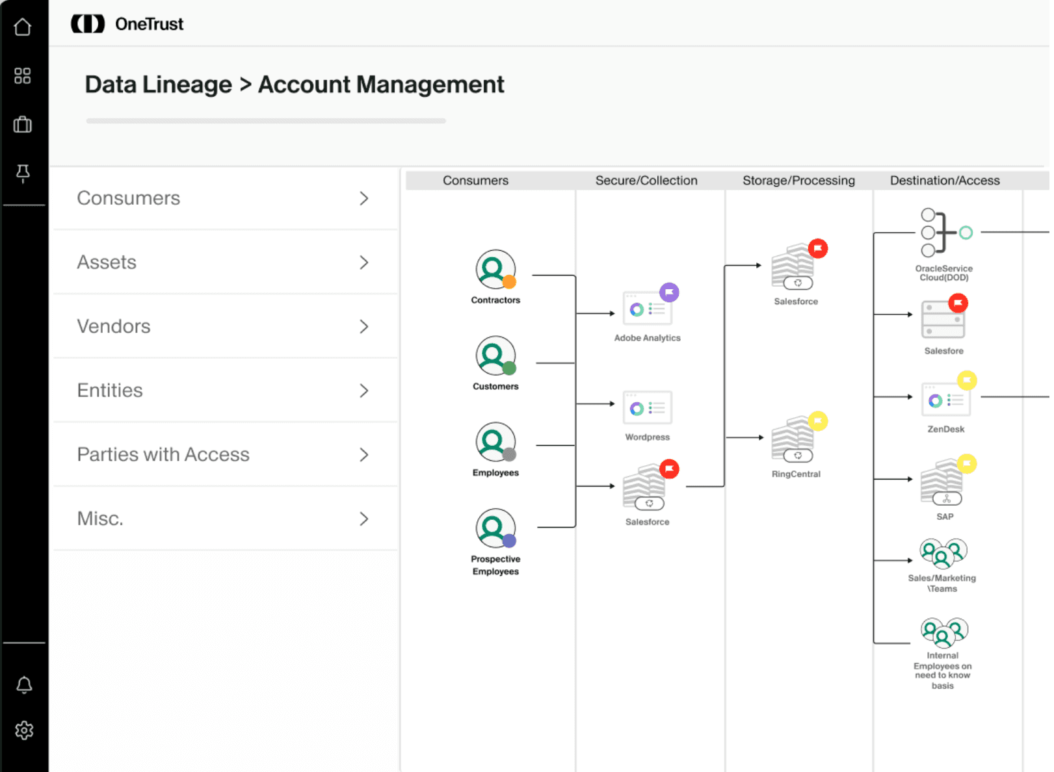Click the progress bar under title

[266, 121]
